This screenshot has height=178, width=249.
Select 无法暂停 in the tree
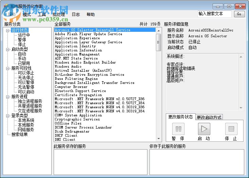point(26,87)
